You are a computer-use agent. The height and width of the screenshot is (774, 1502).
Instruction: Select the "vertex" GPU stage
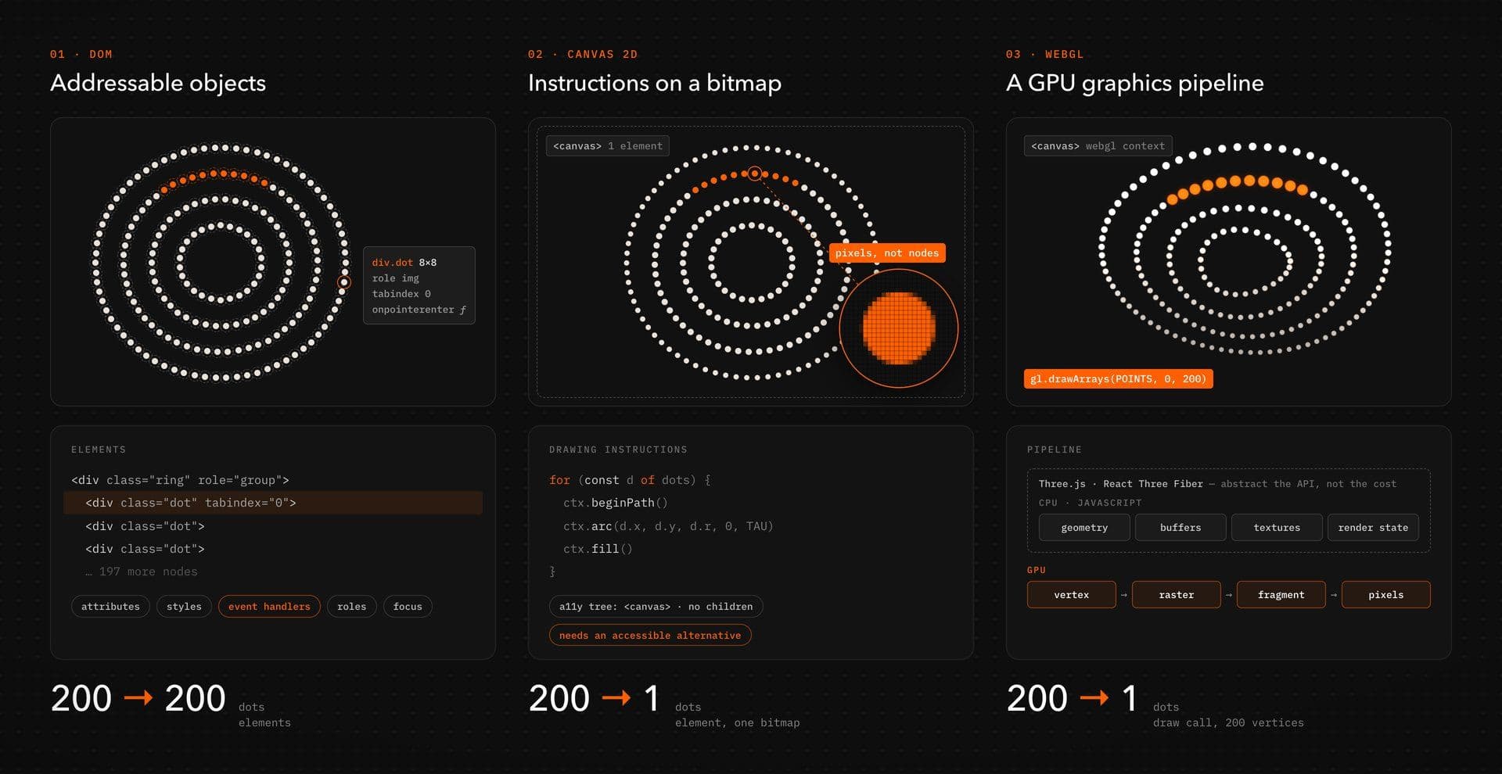pos(1072,595)
